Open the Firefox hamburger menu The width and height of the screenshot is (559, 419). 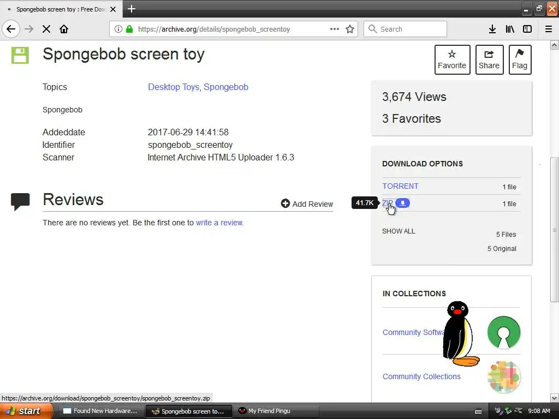click(549, 29)
